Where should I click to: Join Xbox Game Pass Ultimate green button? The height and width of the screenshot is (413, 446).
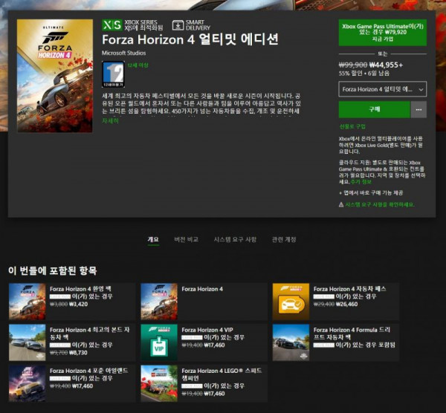tap(383, 33)
